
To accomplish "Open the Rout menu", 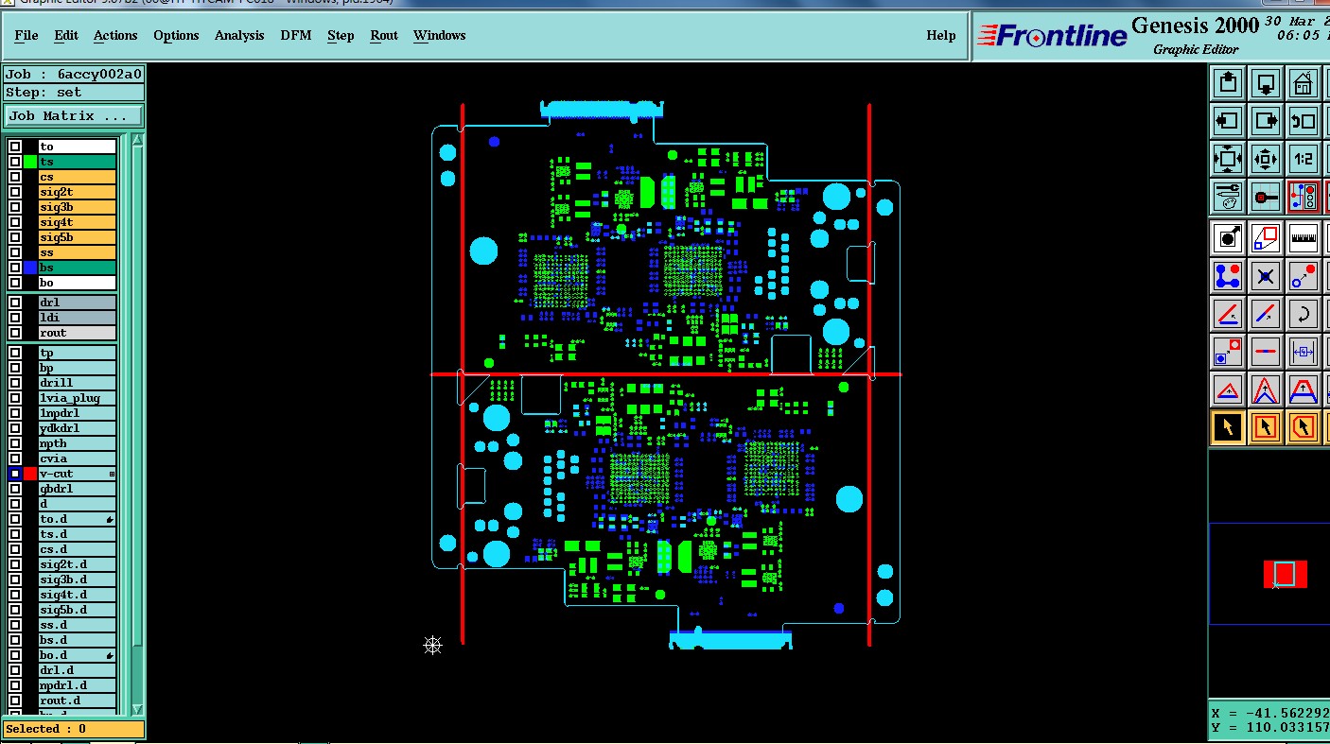I will (384, 35).
